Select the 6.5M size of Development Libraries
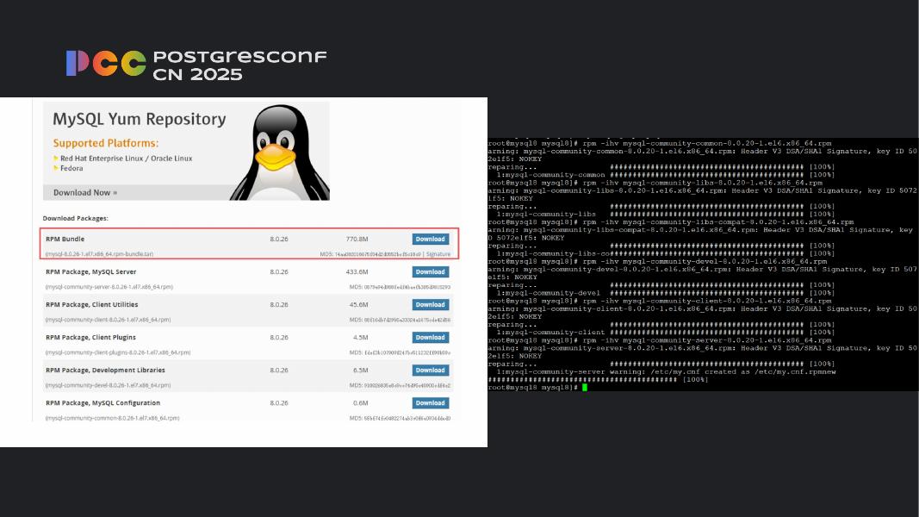Viewport: 919px width, 517px height. [360, 371]
